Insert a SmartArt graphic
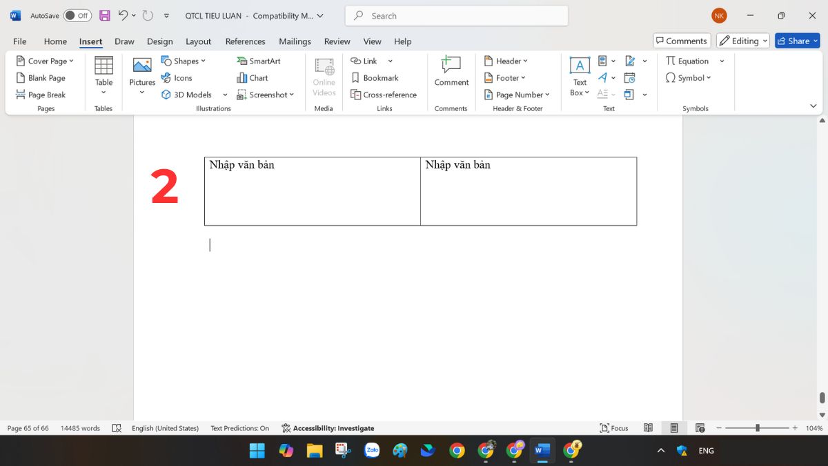This screenshot has width=828, height=466. (x=259, y=61)
